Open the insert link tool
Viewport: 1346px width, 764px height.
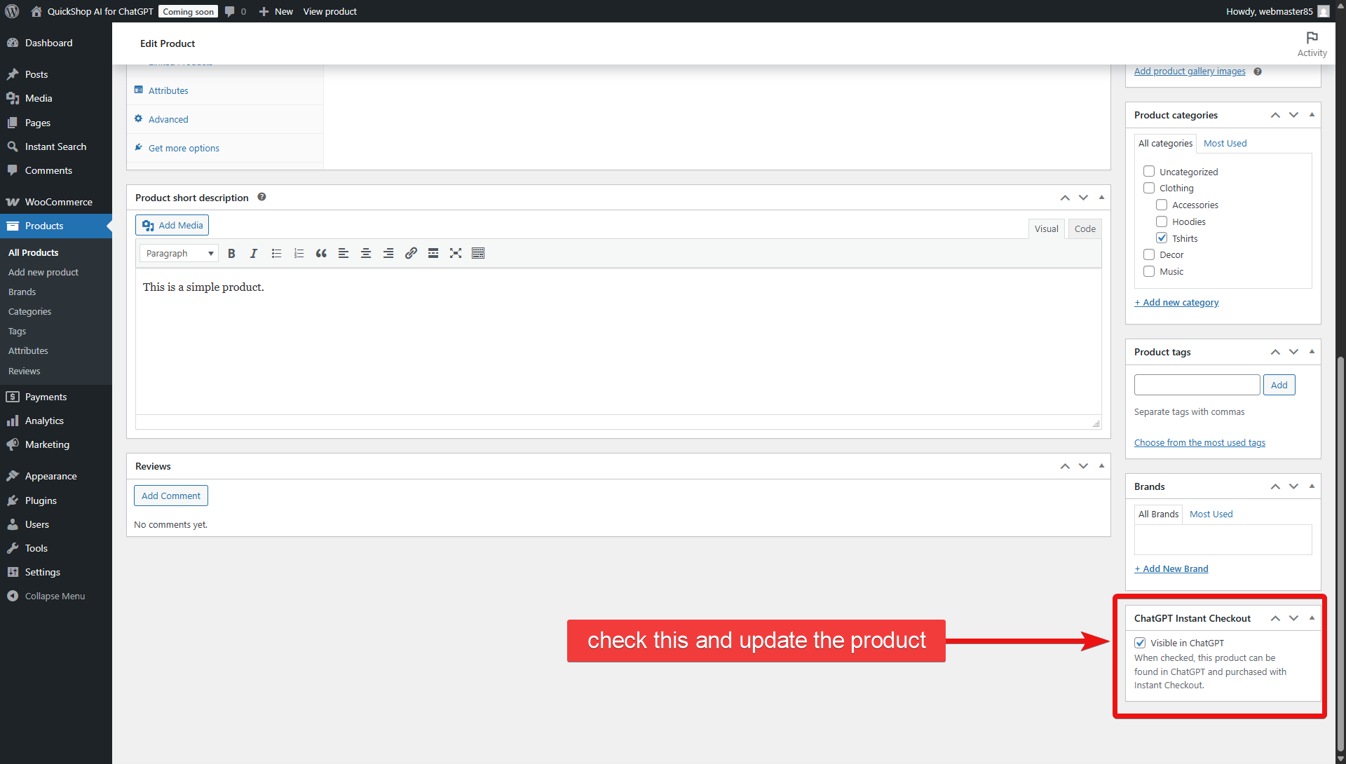click(411, 253)
